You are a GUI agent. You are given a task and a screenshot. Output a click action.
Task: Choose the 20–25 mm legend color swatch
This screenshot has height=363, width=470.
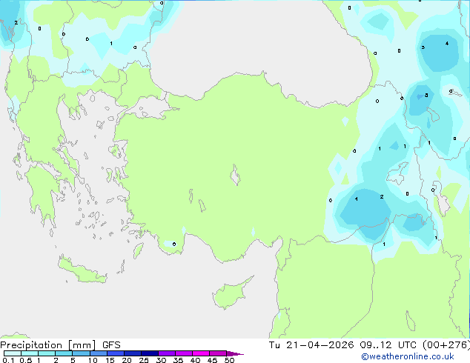pos(133,353)
